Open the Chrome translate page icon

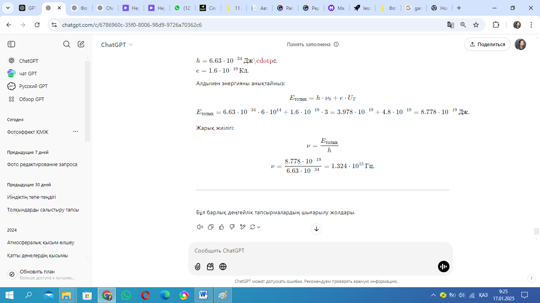point(451,25)
